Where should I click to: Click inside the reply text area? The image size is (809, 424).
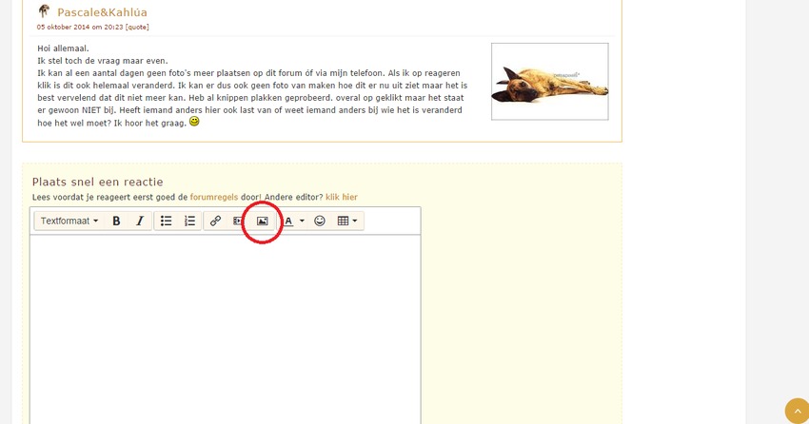click(225, 323)
